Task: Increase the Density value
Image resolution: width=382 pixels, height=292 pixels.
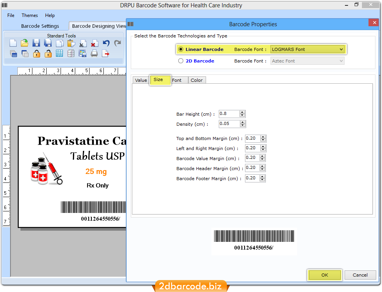Action: coord(242,122)
